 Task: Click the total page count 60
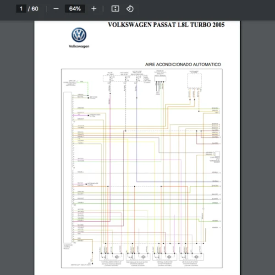[x=35, y=9]
